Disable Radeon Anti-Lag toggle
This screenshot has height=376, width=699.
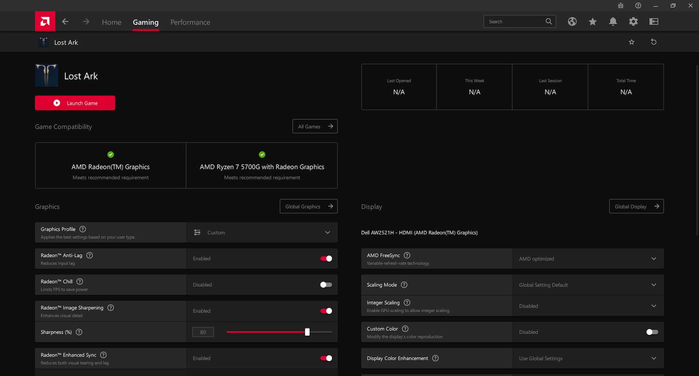326,258
